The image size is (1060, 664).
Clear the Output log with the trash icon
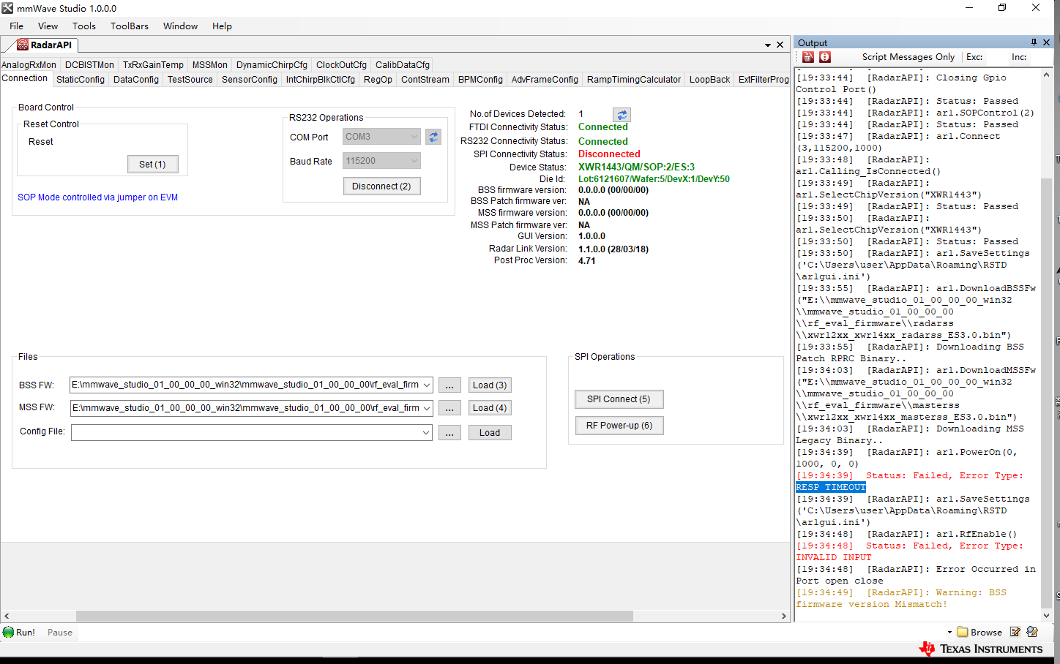(808, 57)
